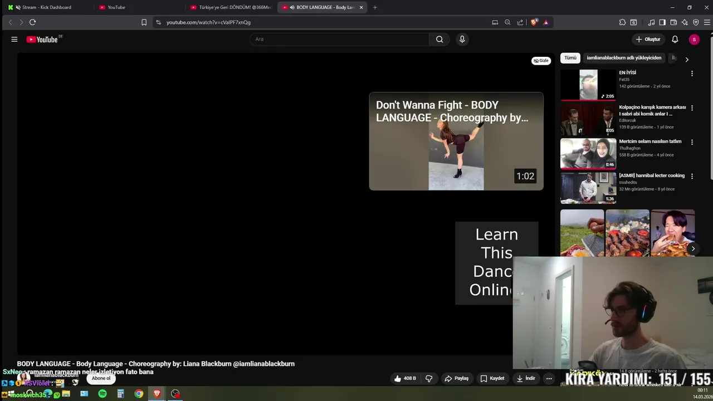Subscribe with the Abone ol button

[101, 378]
